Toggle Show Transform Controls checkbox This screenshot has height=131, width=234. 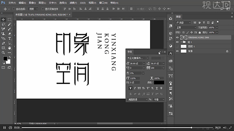pos(43,9)
